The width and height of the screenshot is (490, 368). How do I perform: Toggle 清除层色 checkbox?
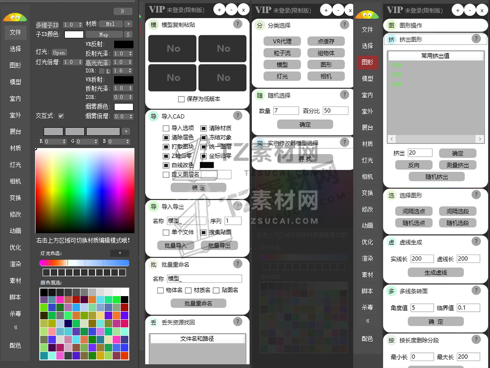166,137
